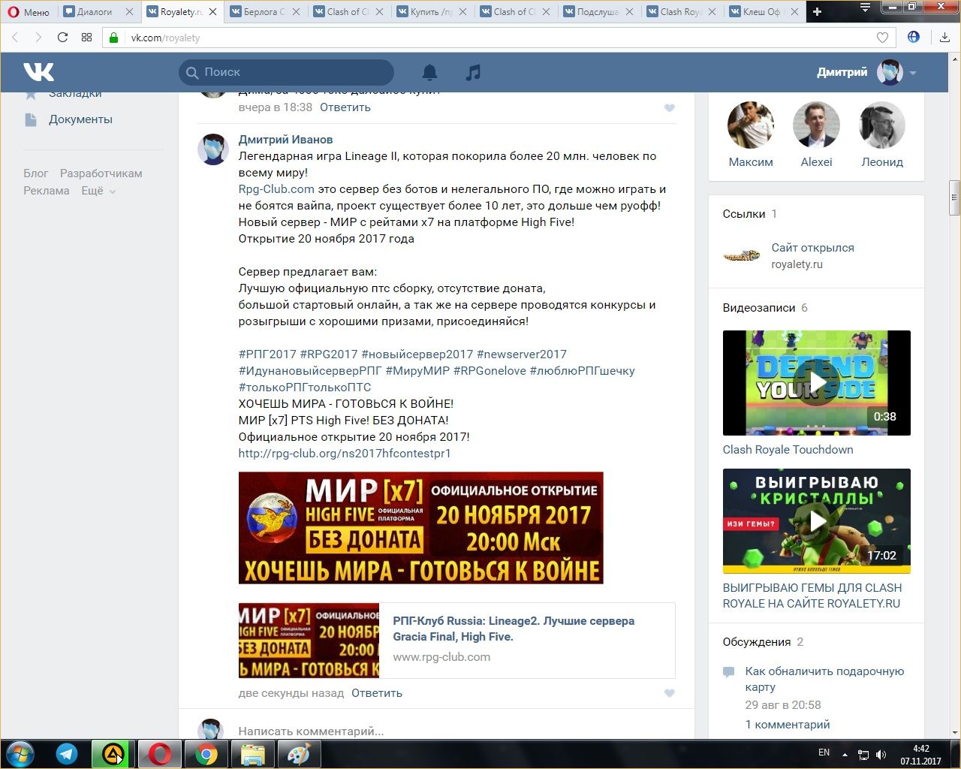Open Opera Speed Dial grid icon
The width and height of the screenshot is (961, 769).
[x=86, y=38]
